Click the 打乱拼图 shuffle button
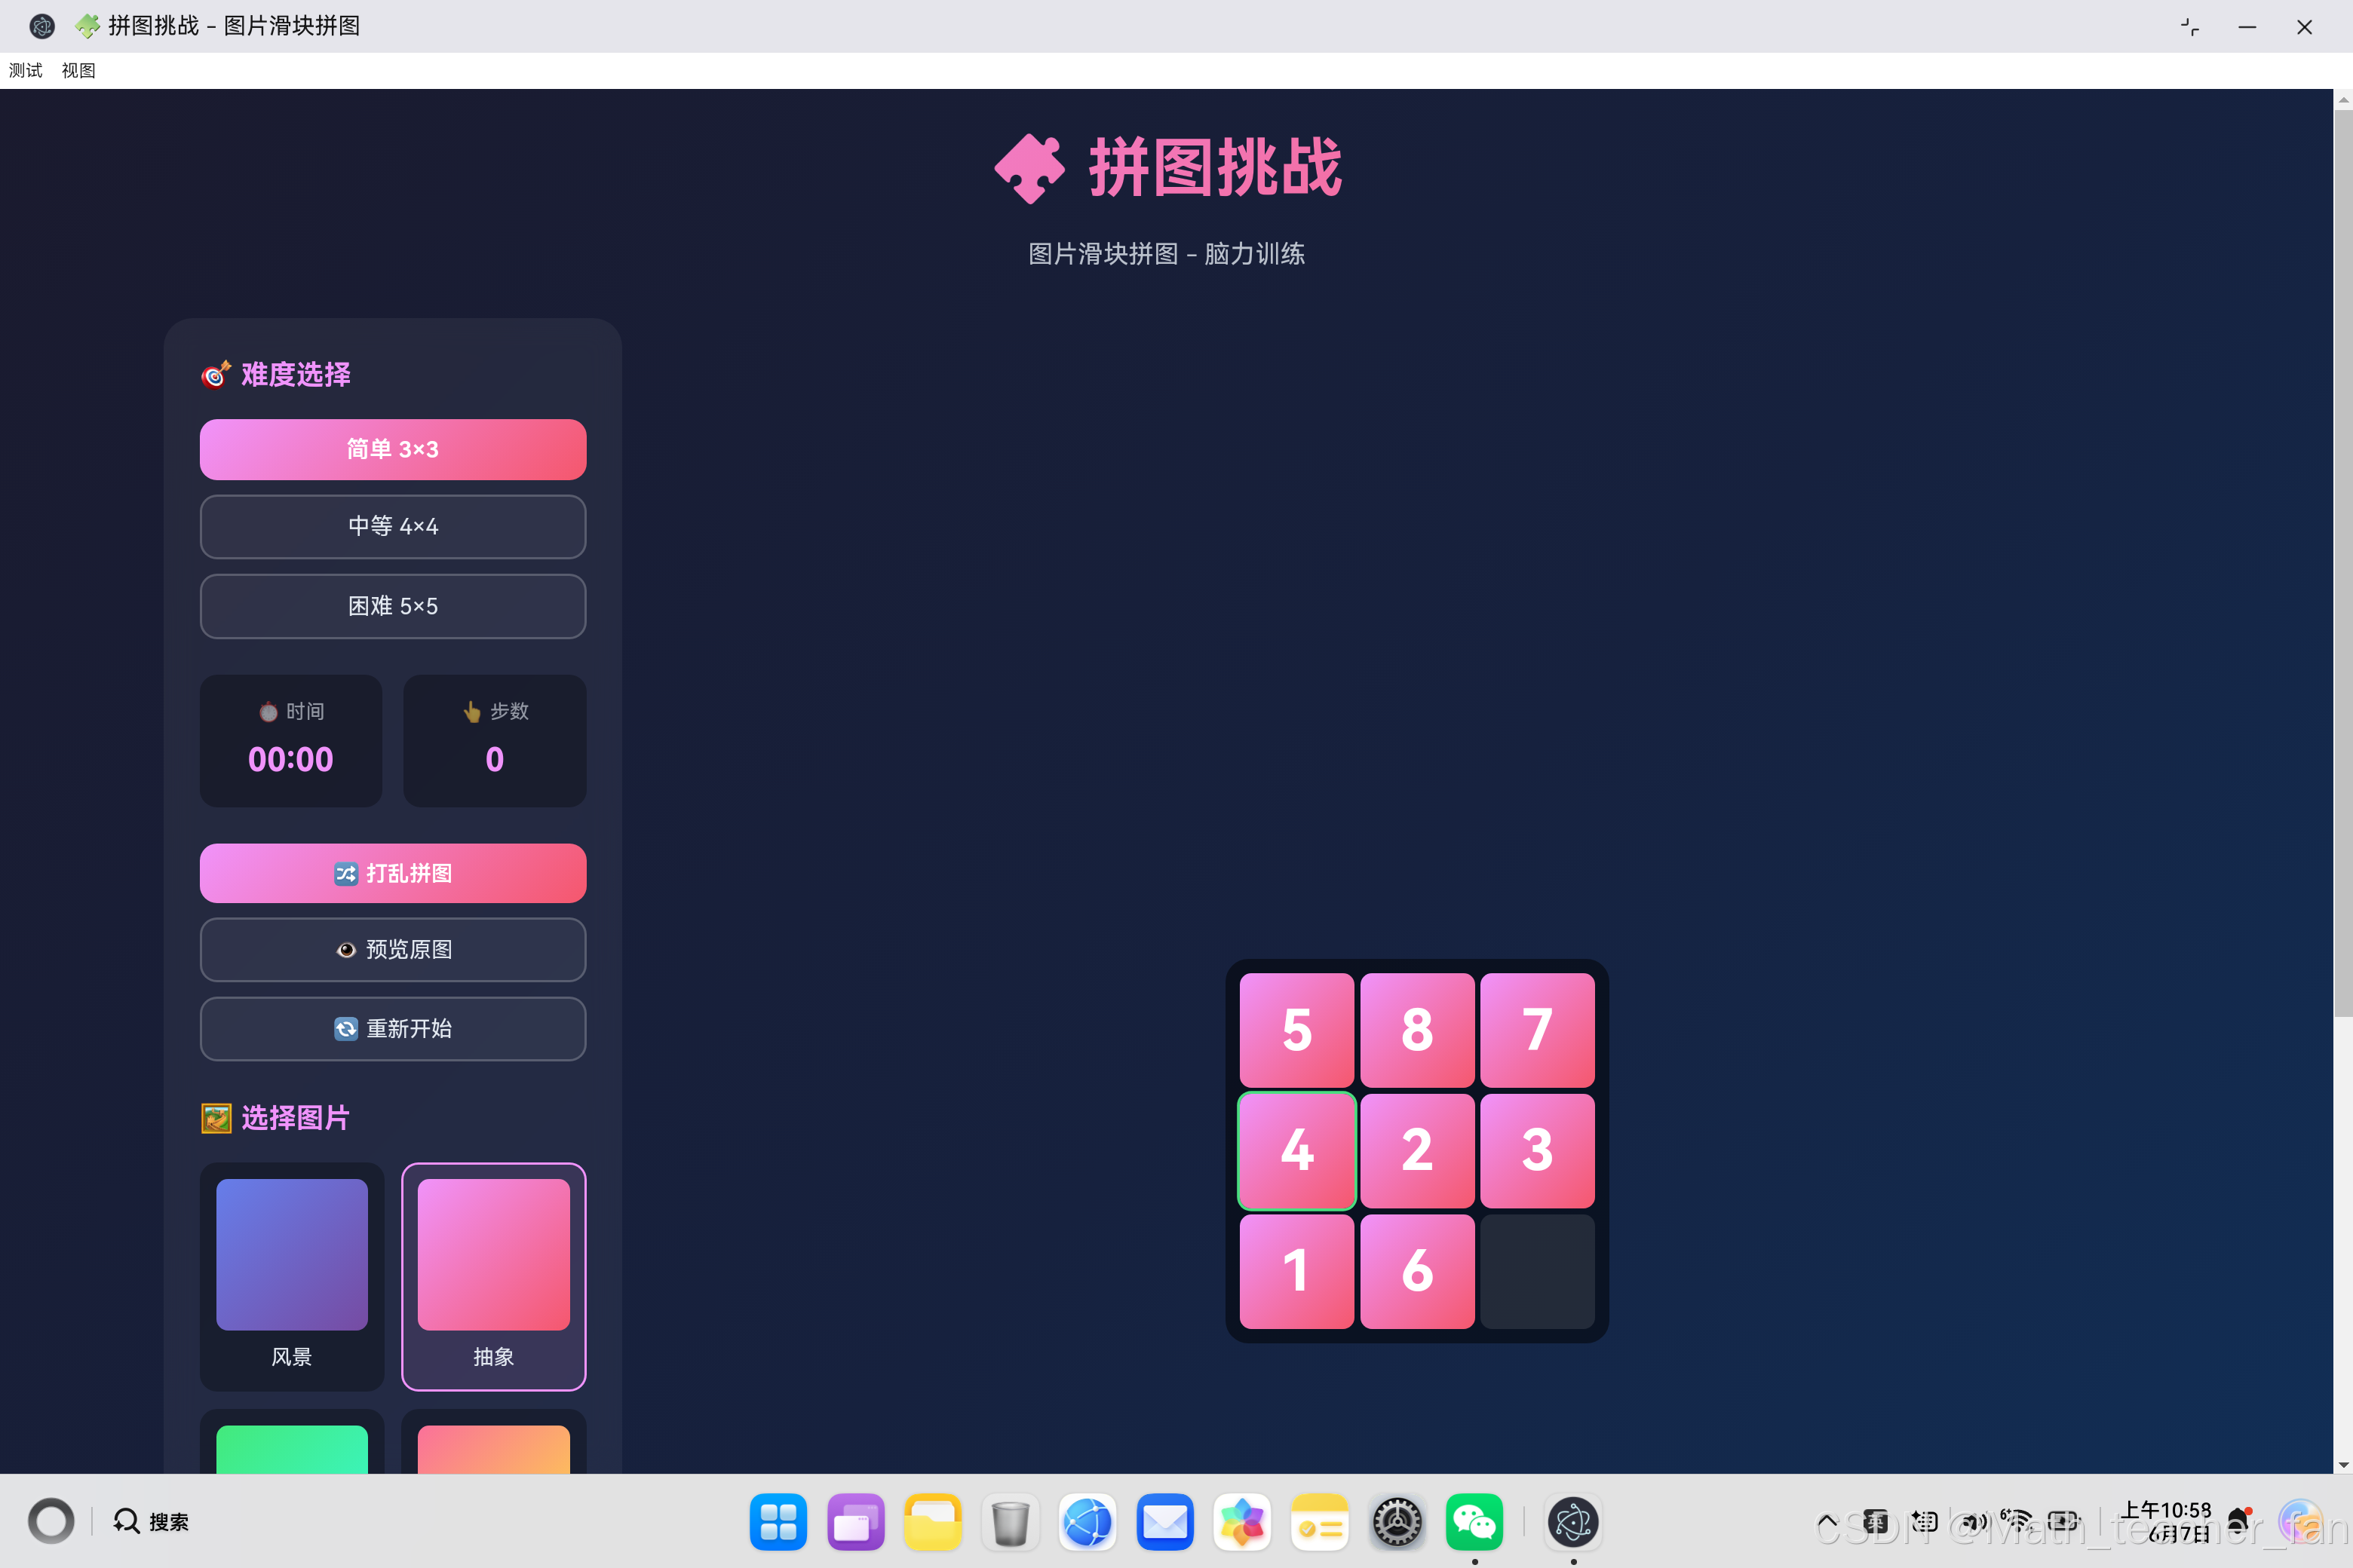2353x1568 pixels. click(x=393, y=873)
